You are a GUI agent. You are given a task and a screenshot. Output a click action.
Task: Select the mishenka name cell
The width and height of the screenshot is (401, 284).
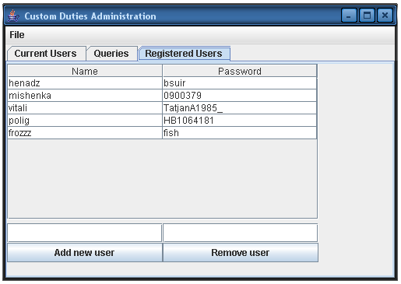coord(85,96)
